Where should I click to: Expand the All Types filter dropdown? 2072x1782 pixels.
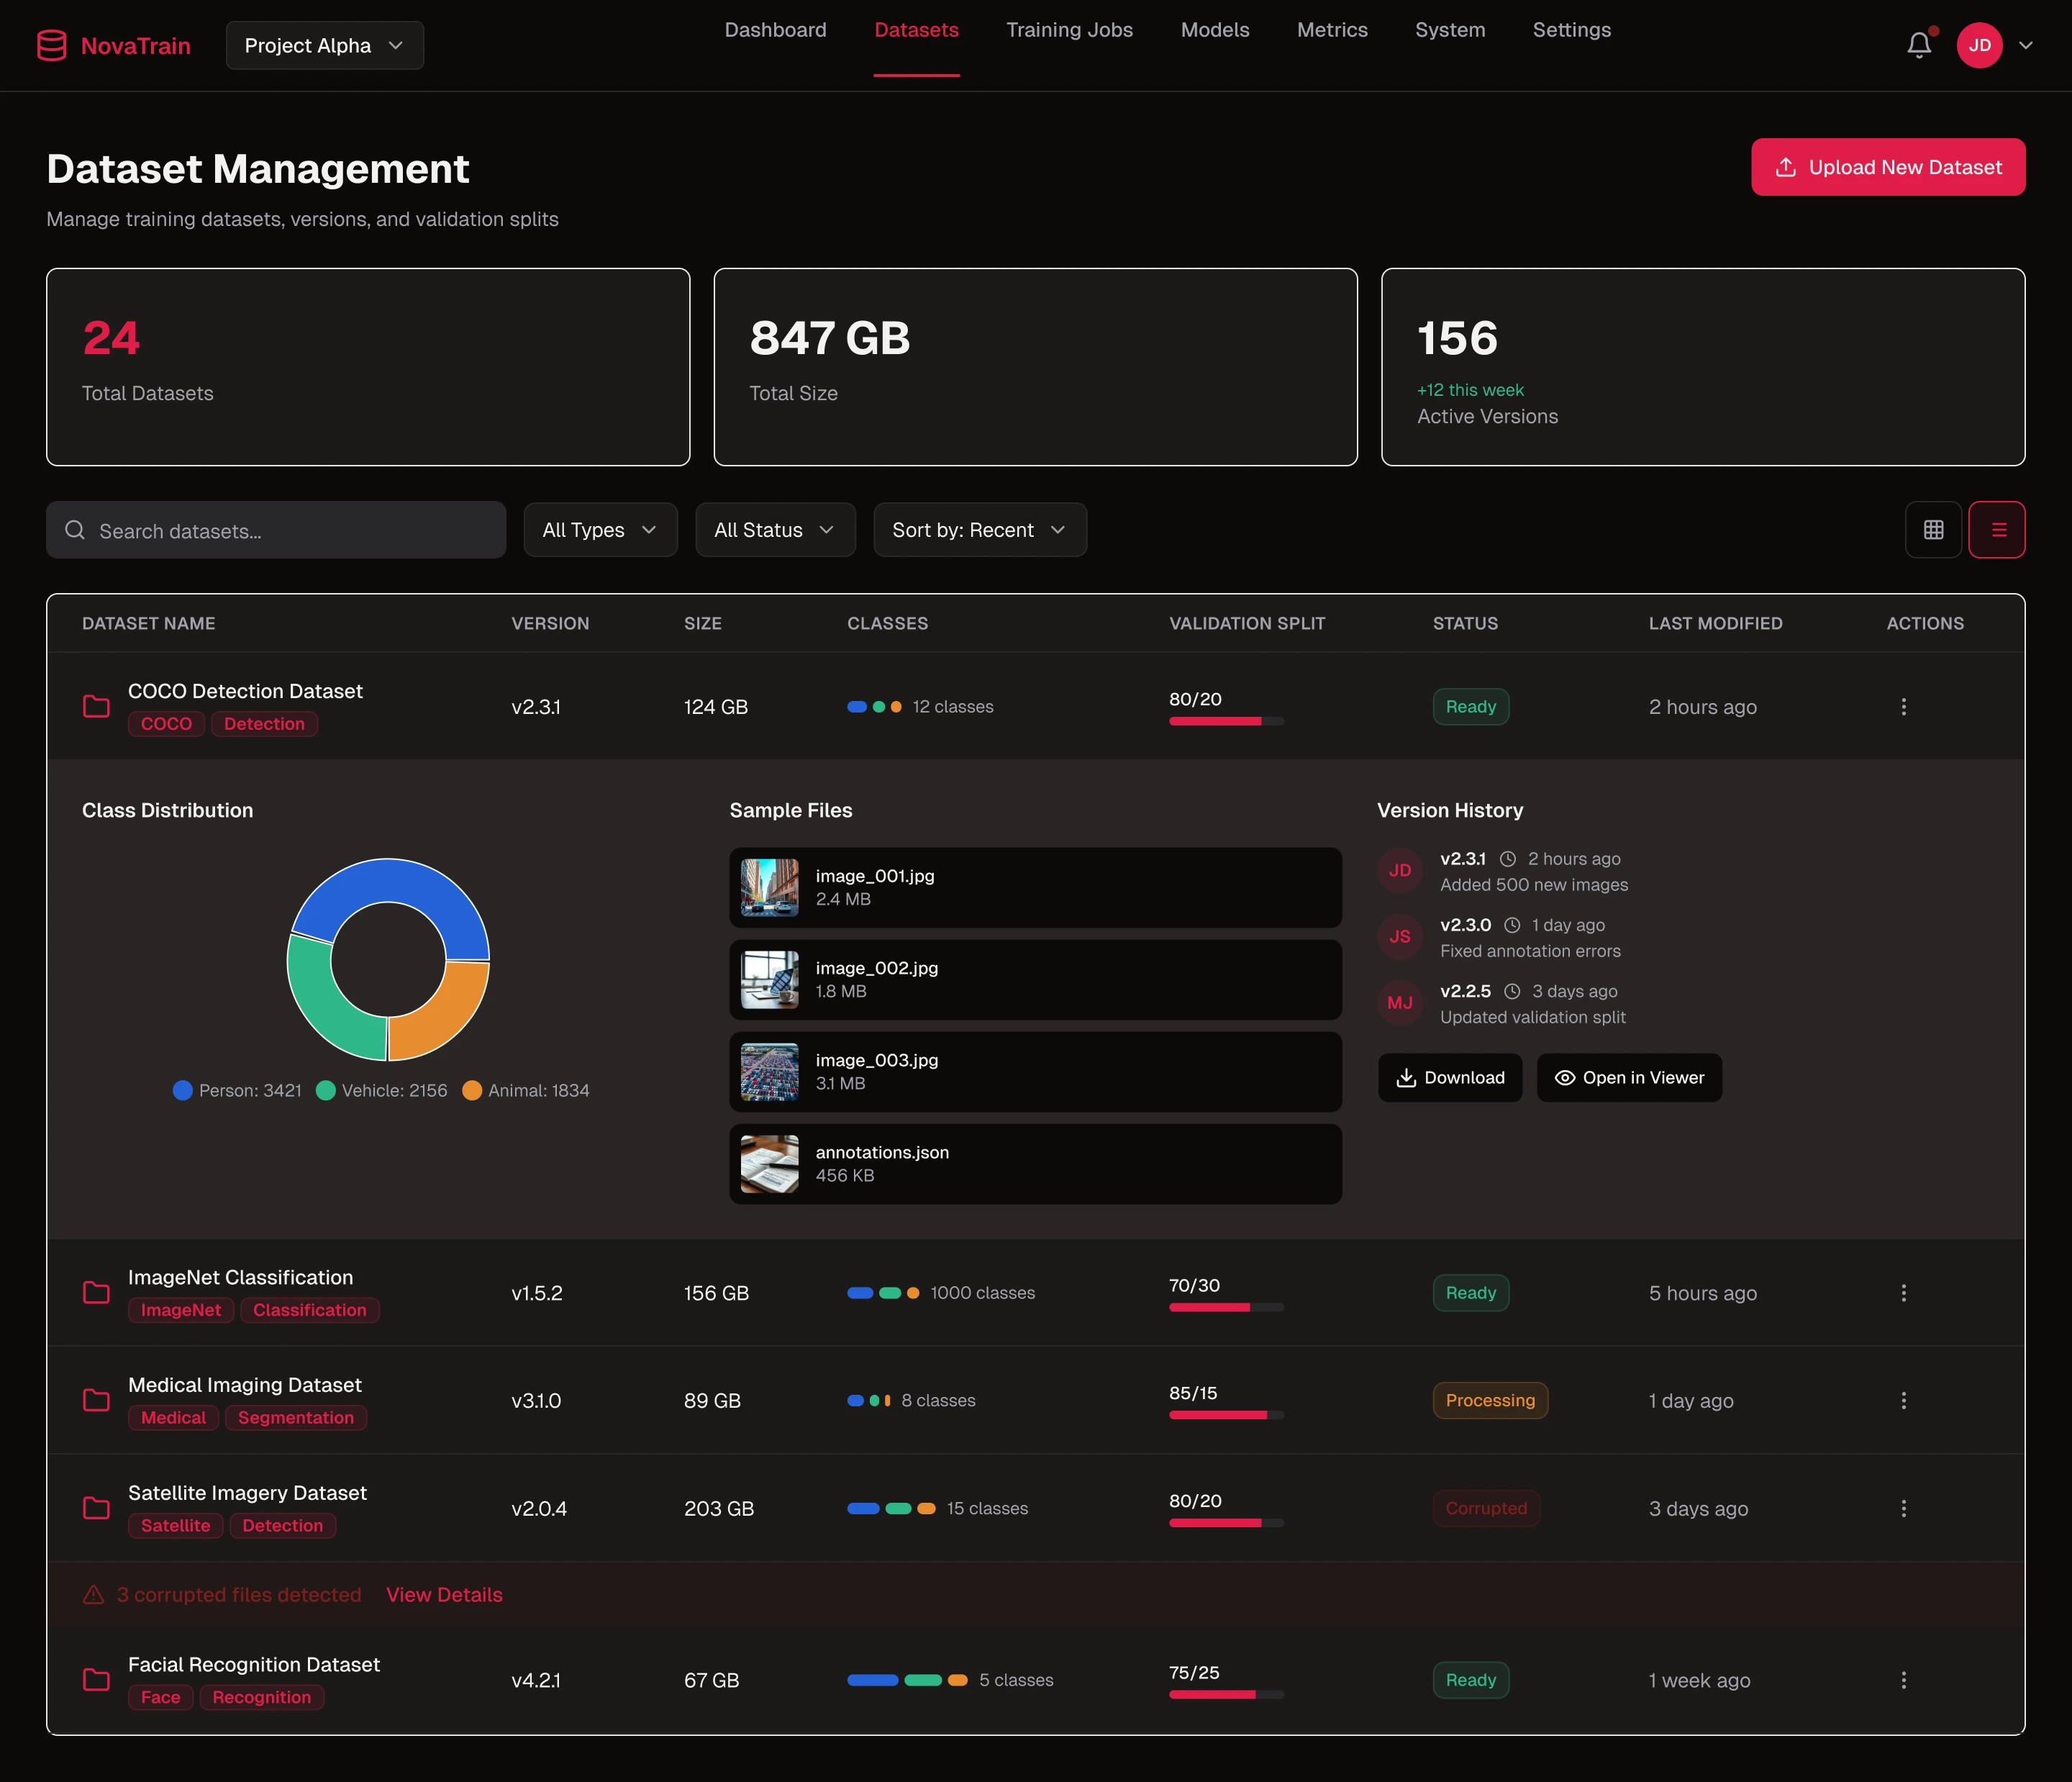pos(600,529)
